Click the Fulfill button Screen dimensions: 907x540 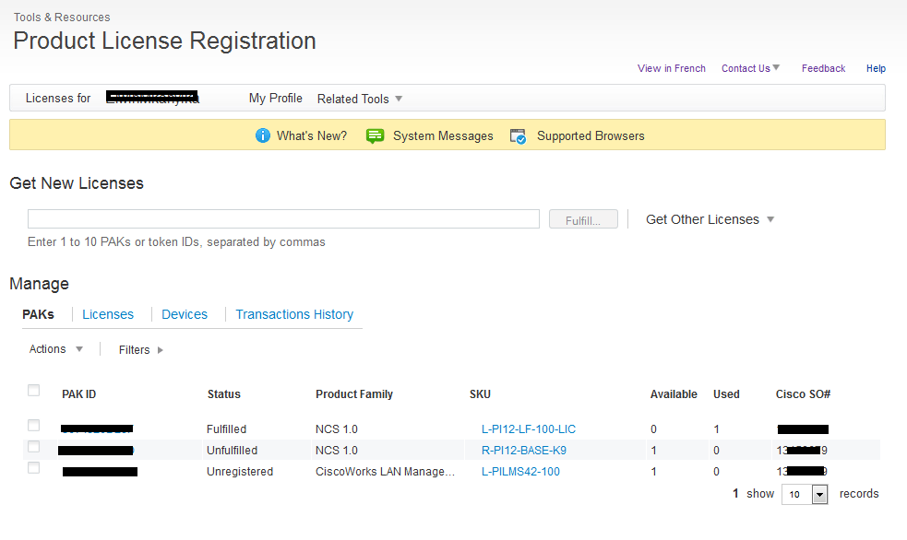[x=583, y=218]
